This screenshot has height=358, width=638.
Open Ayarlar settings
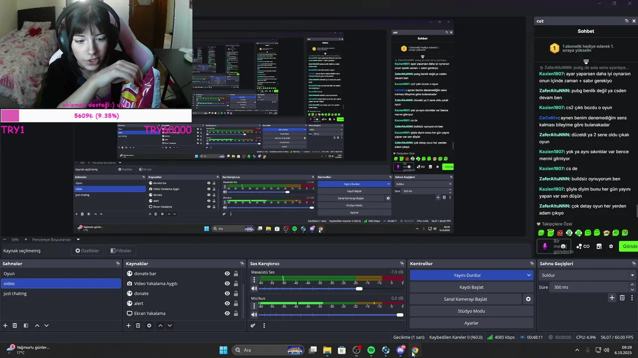(x=472, y=323)
